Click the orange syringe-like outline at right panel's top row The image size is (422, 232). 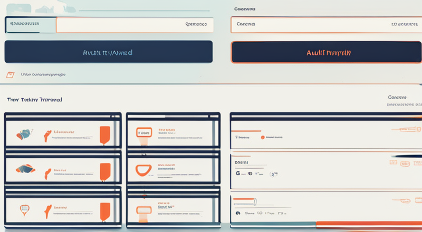406,130
